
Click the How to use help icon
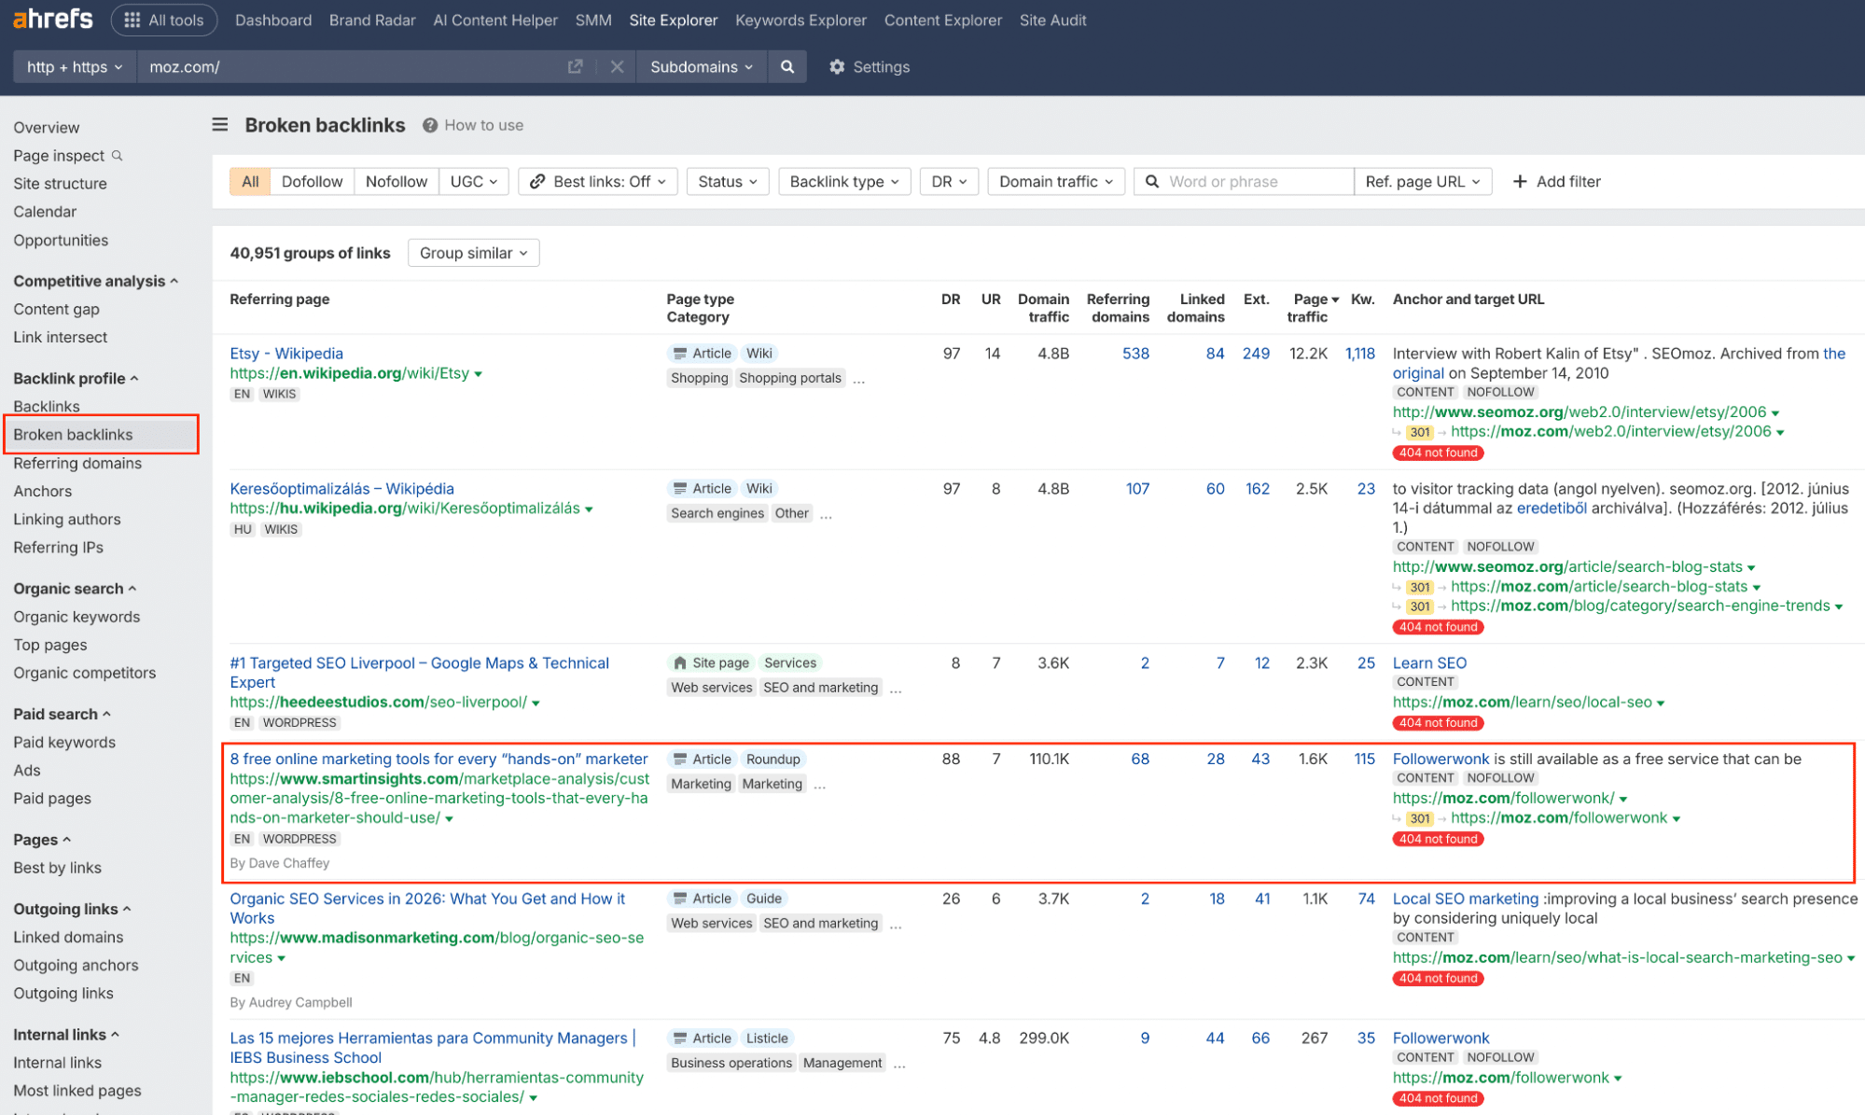pyautogui.click(x=430, y=125)
